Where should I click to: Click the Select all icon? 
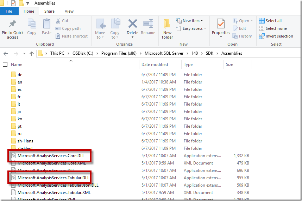(262, 21)
